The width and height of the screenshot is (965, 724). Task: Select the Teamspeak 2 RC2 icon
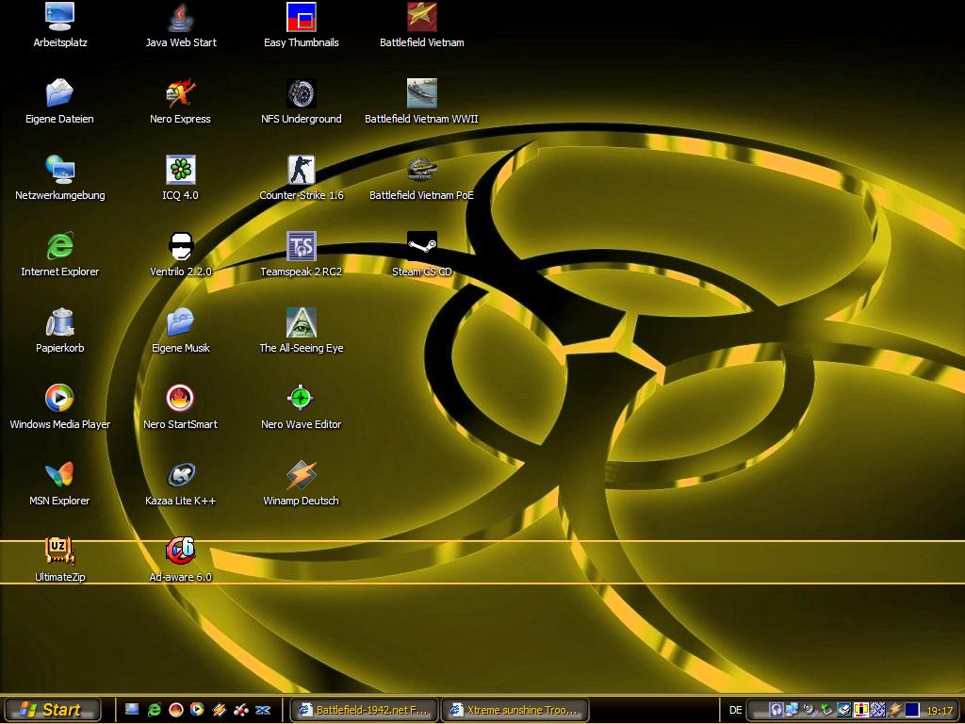(301, 255)
